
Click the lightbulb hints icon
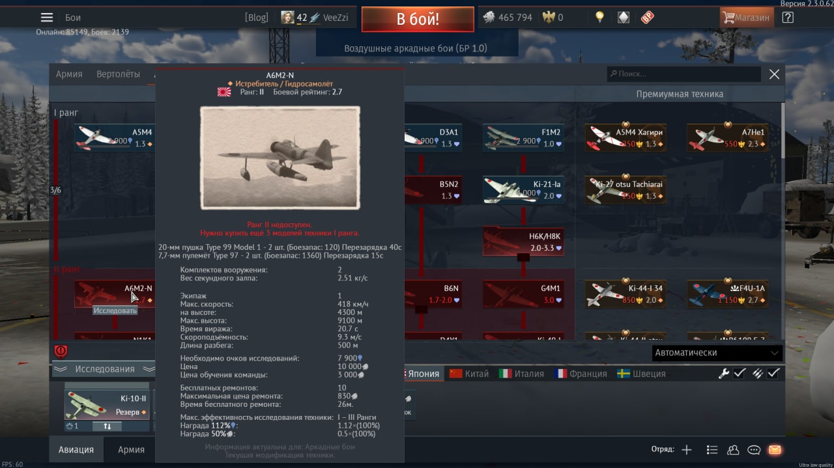click(599, 18)
